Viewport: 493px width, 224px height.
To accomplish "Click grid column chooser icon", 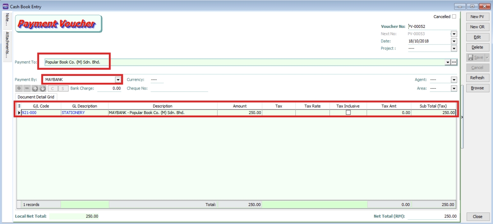I will [x=19, y=106].
